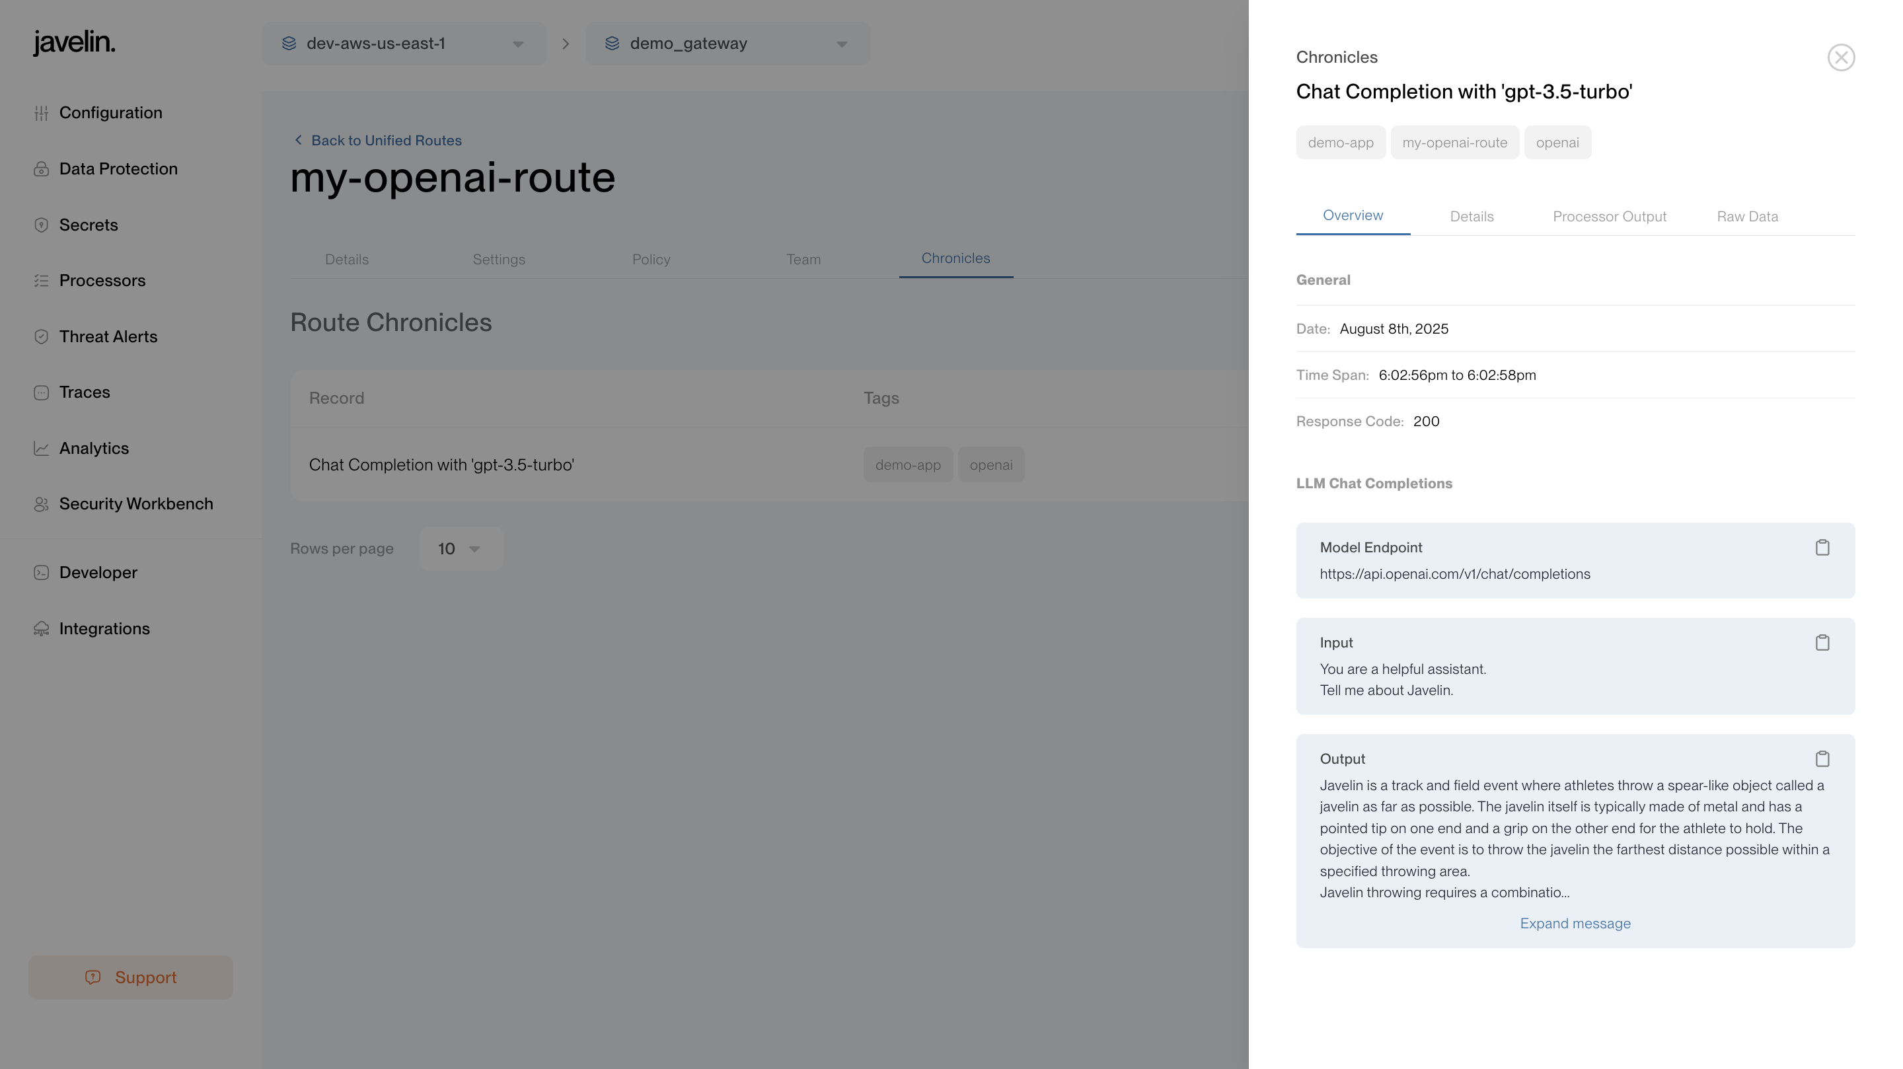Click the demo-app tag in panel header

coord(1340,143)
